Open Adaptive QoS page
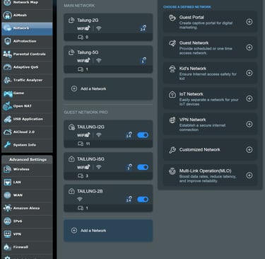Screen dimensions: 265x259 pos(27,67)
